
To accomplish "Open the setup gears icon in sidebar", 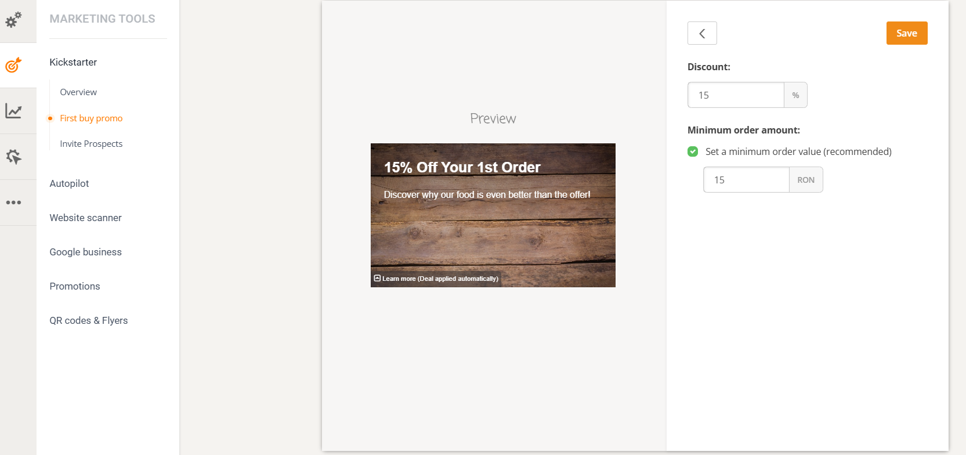I will pyautogui.click(x=13, y=20).
